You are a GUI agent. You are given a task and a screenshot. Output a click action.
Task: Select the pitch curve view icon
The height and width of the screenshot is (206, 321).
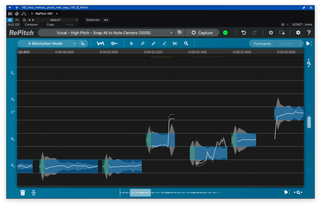pos(100,43)
